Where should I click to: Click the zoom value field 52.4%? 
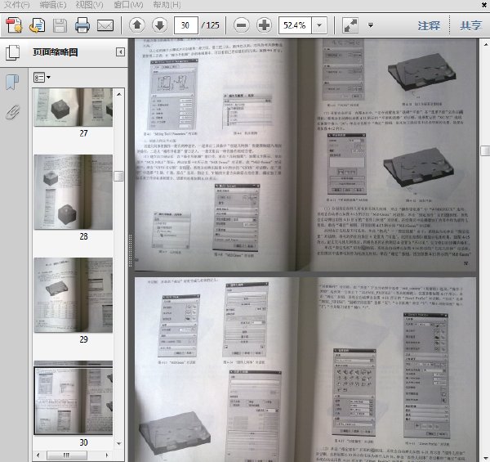295,25
